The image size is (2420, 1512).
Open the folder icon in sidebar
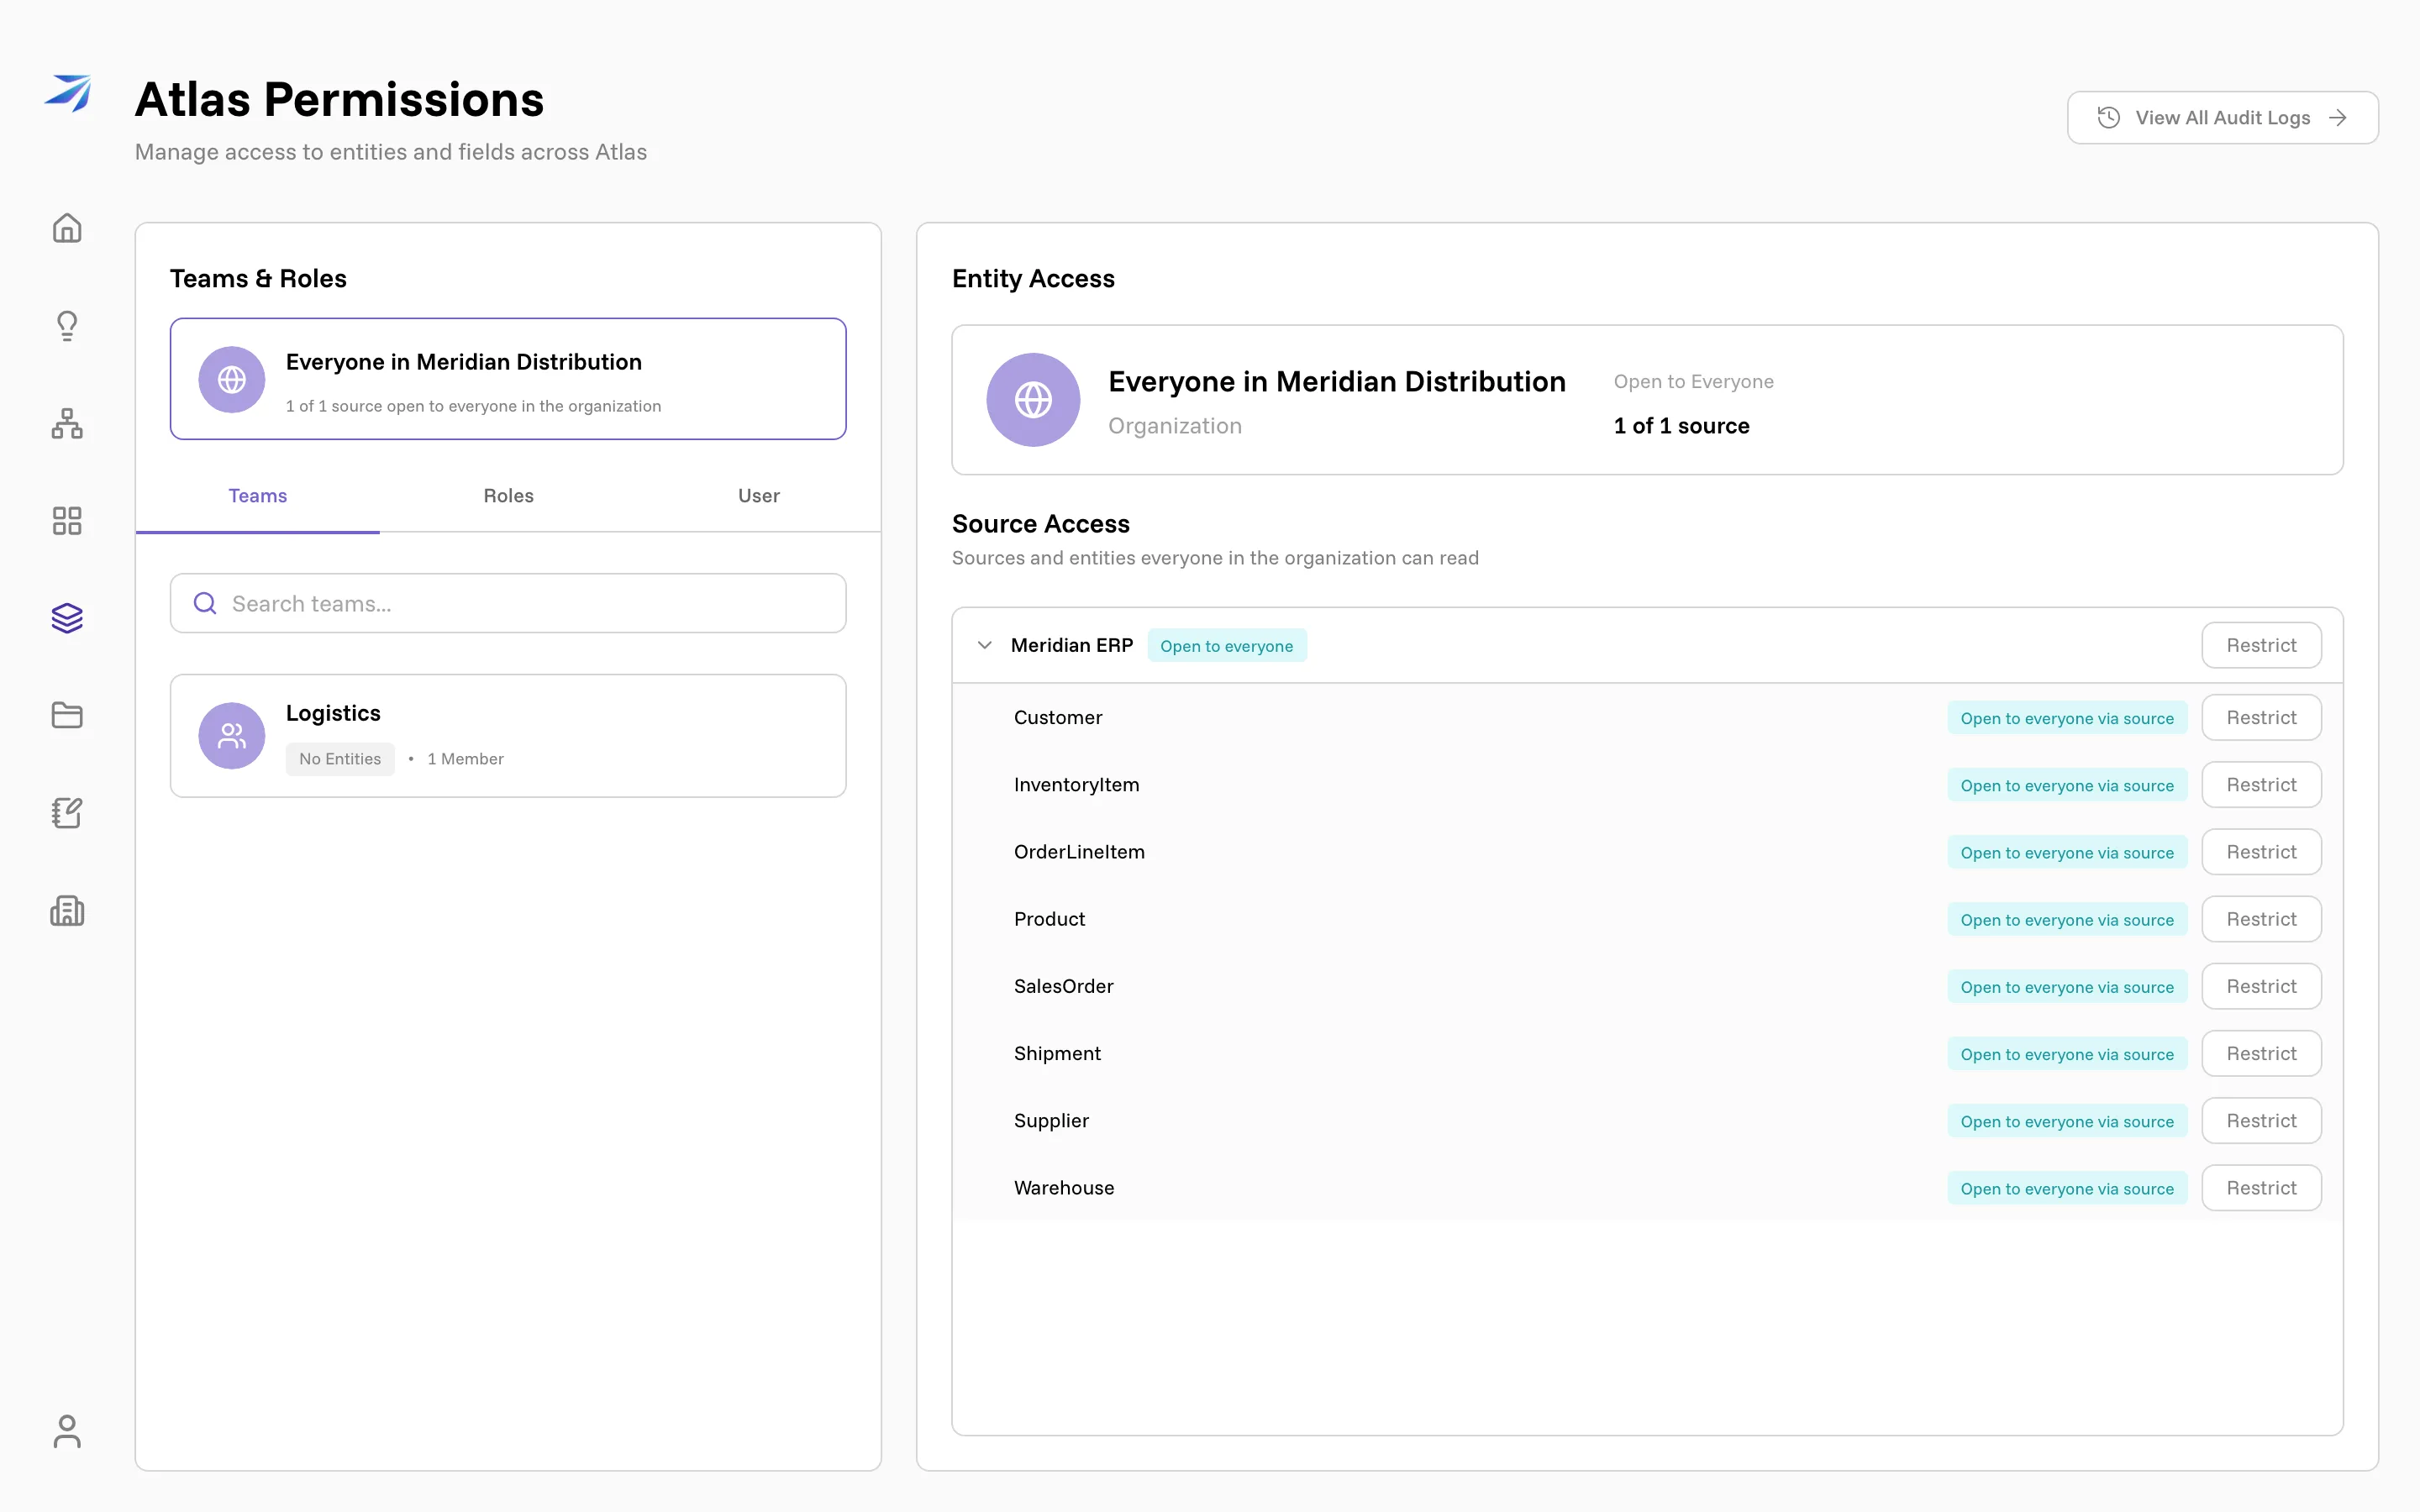click(67, 715)
